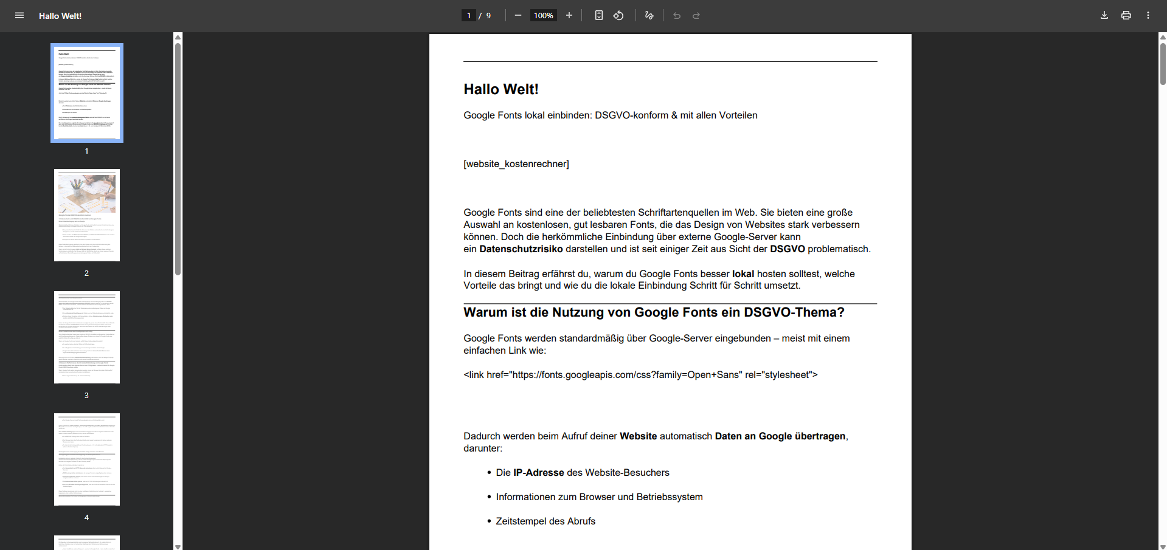Rotate the document counterclockwise

(618, 15)
